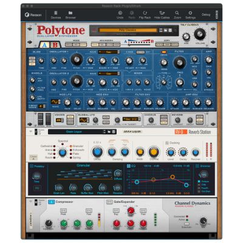Click the high orange EQ band node
The image size is (243, 243).
(173, 177)
